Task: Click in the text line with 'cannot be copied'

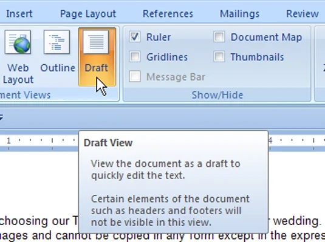Action: [163, 237]
